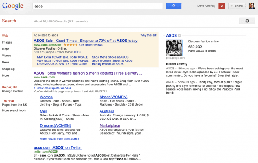Click into the search box containing asos
258x163 pixels.
[x=98, y=6]
